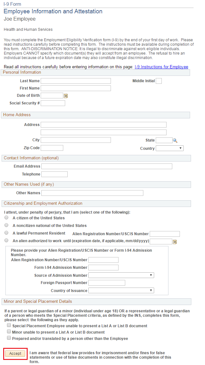Open the Date of Birth calendar picker
This screenshot has width=205, height=365.
(66, 96)
